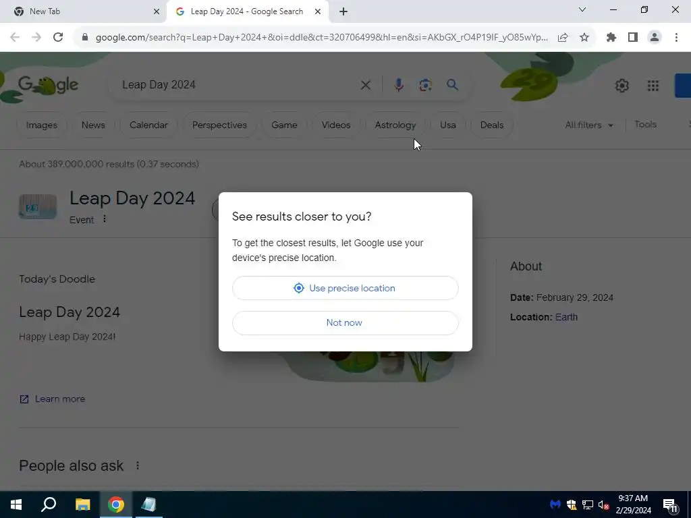691x518 pixels.
Task: Click the tab search chevron
Action: tap(582, 9)
